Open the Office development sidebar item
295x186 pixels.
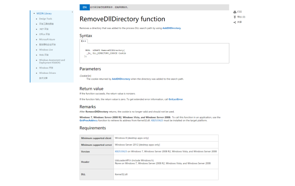coord(44,34)
